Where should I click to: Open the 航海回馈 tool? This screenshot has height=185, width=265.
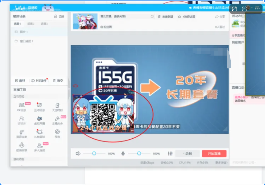[22, 147]
